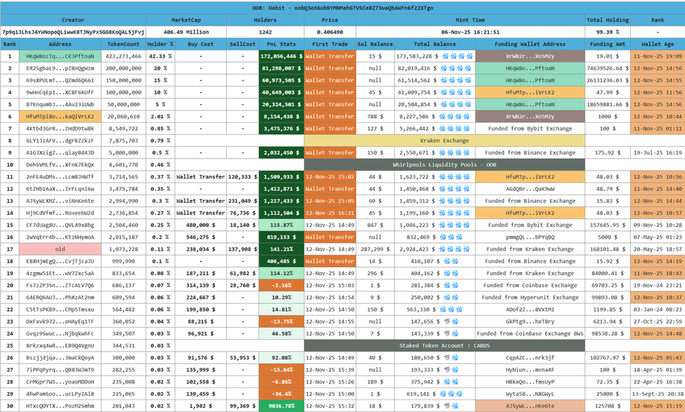Click the PnL Stats column header
The height and width of the screenshot is (412, 685).
click(x=281, y=44)
